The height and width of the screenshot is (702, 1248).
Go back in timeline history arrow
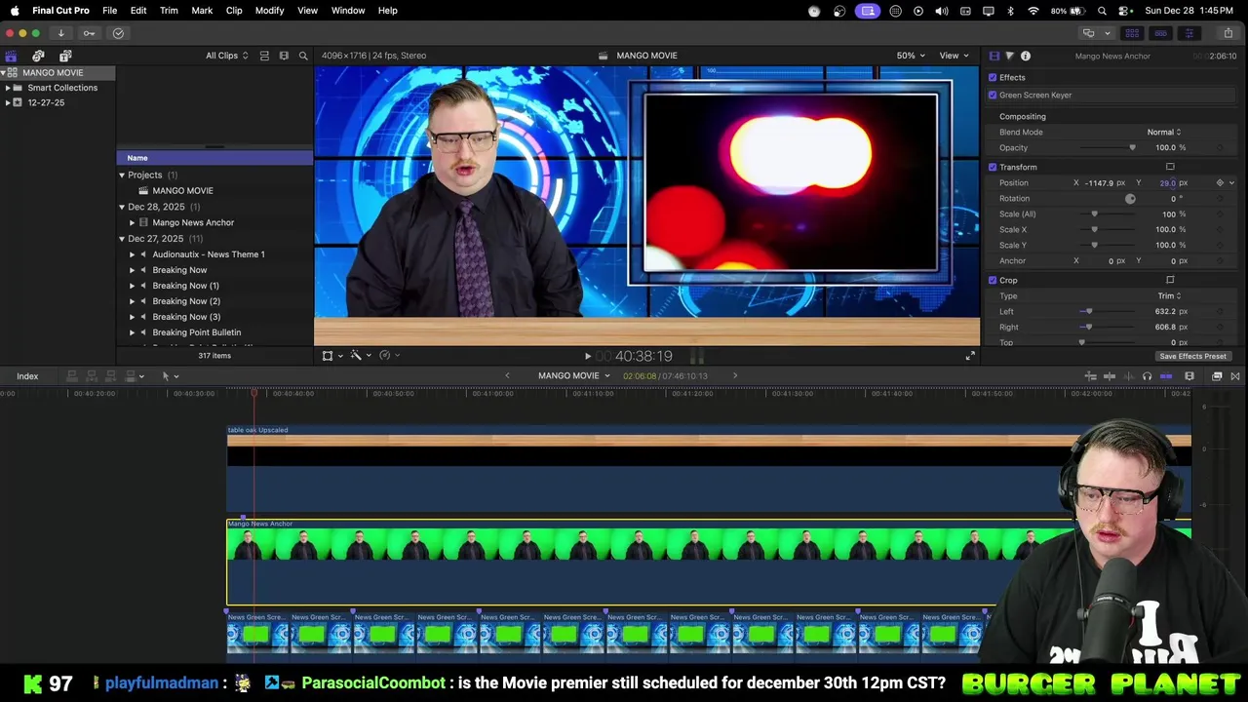(507, 375)
